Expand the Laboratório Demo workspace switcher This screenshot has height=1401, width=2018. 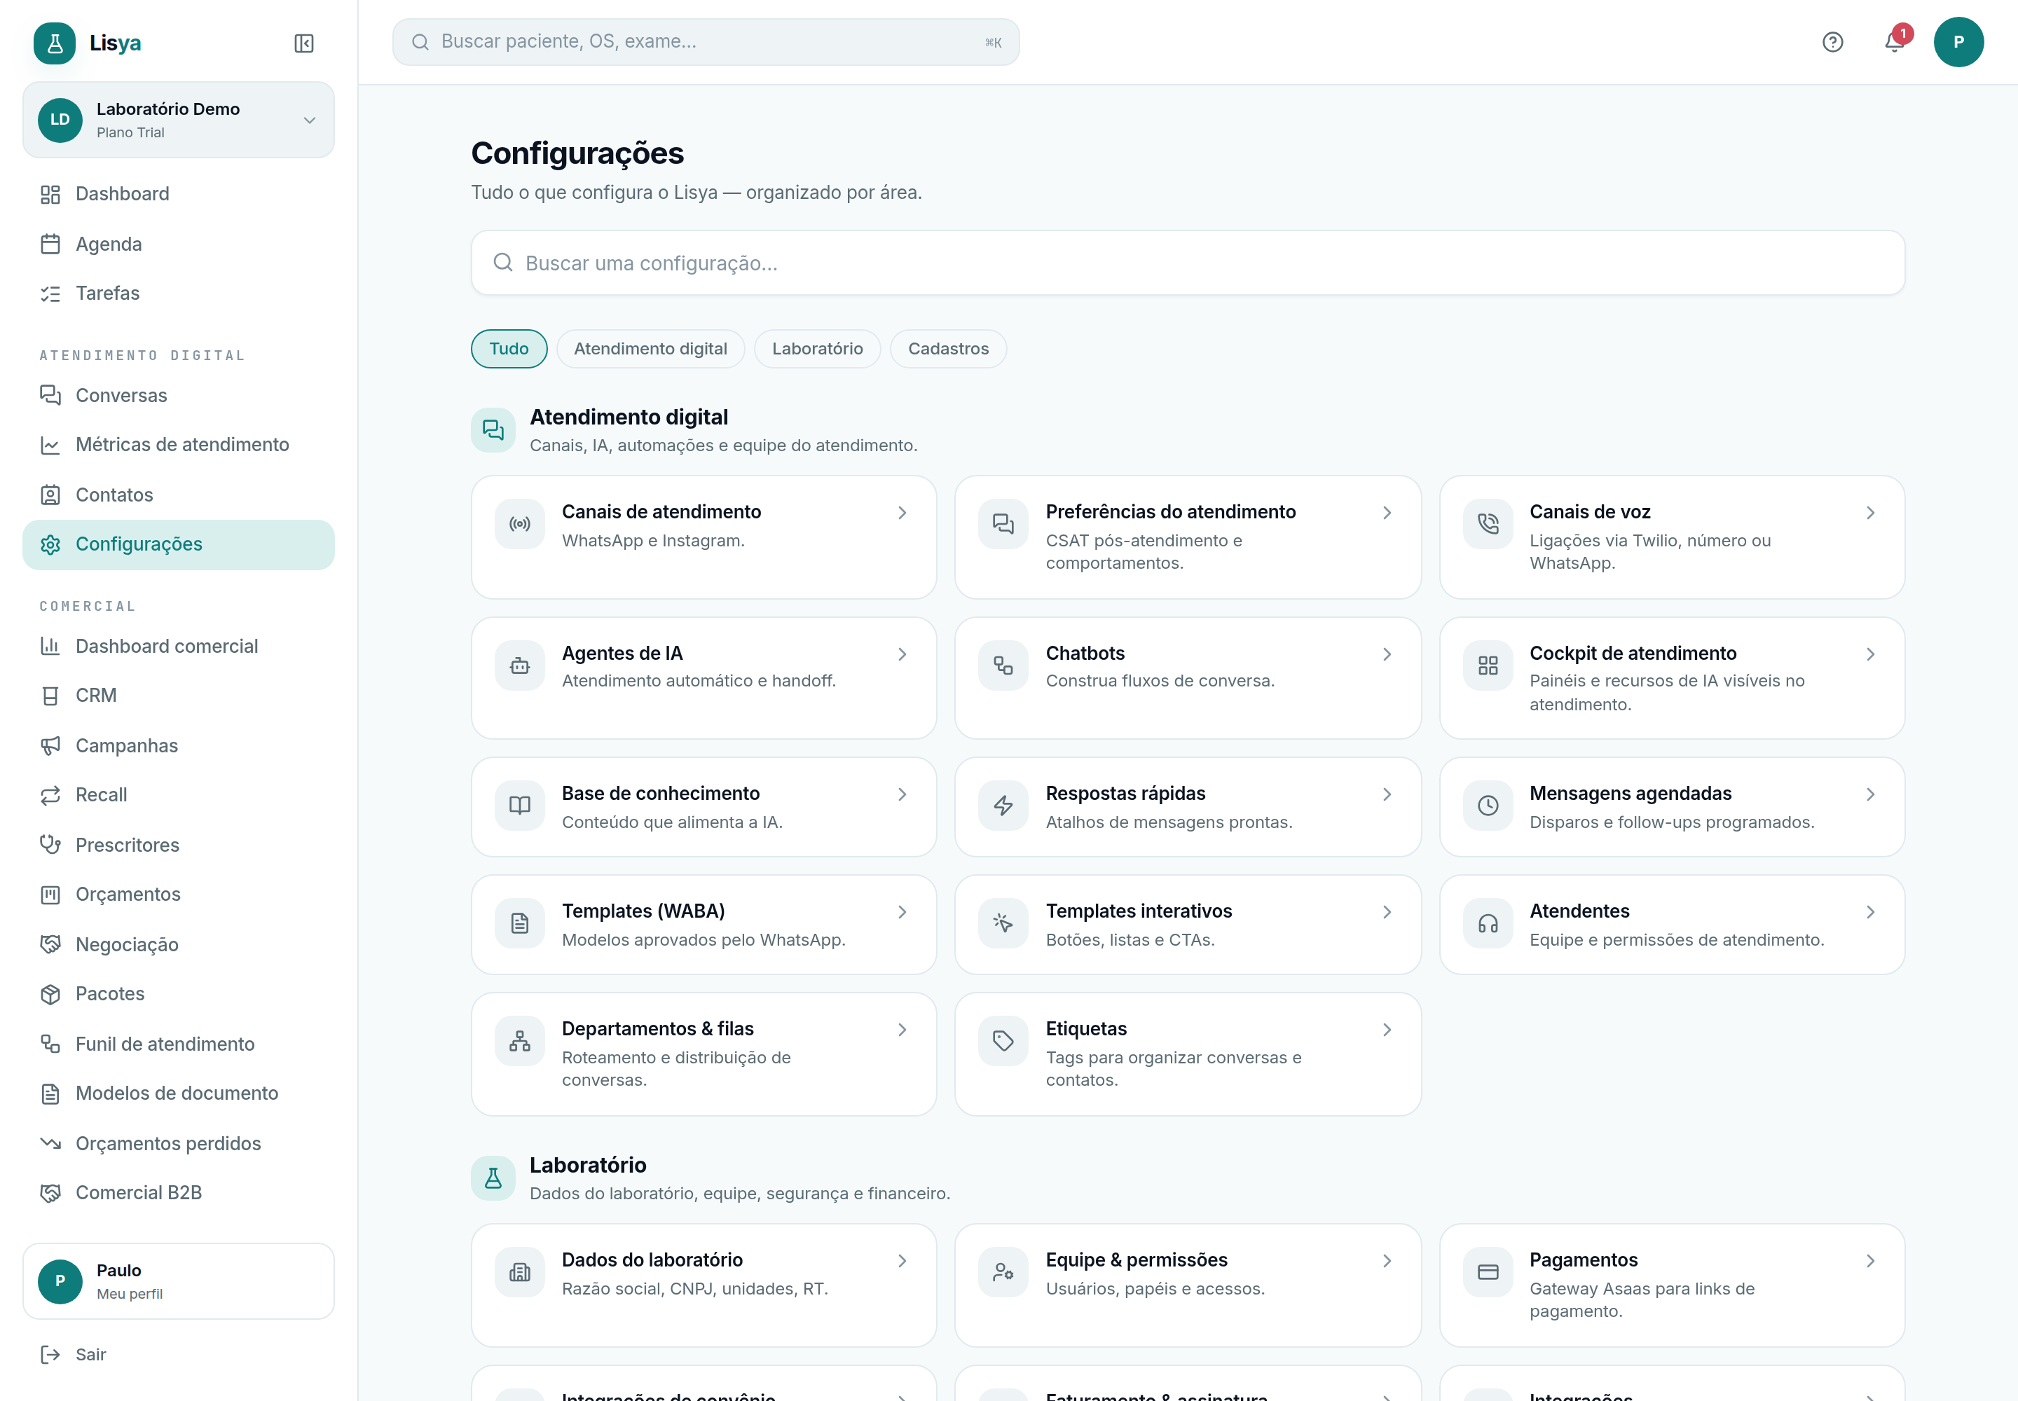point(178,120)
